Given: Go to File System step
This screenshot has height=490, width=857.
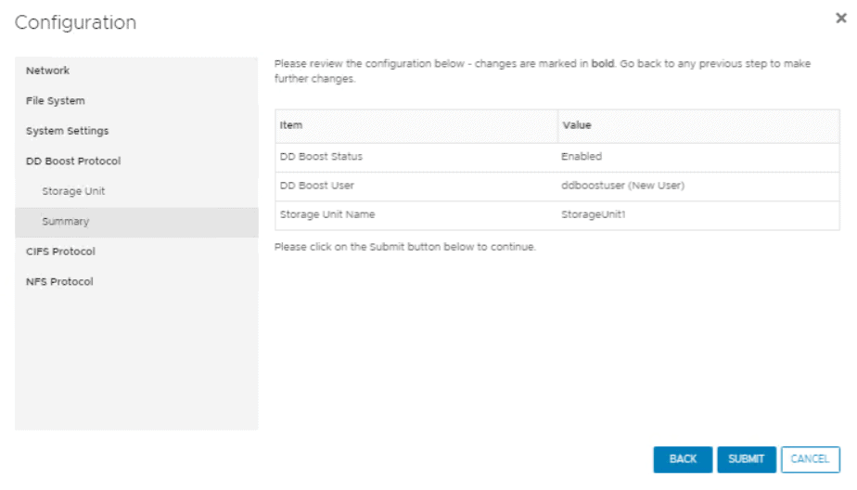Looking at the screenshot, I should pyautogui.click(x=55, y=100).
